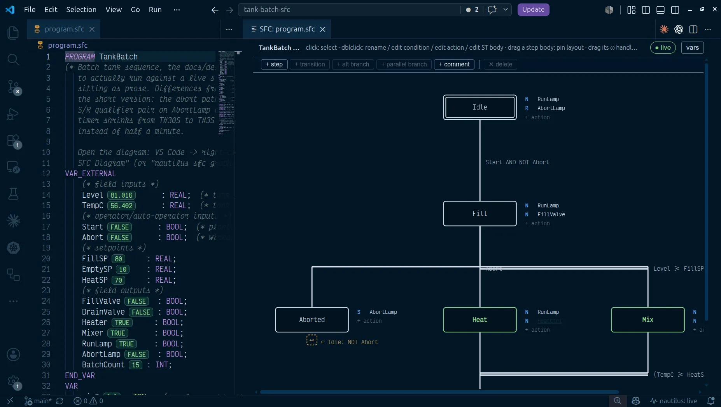Open the Extensions view in activity bar

click(13, 140)
